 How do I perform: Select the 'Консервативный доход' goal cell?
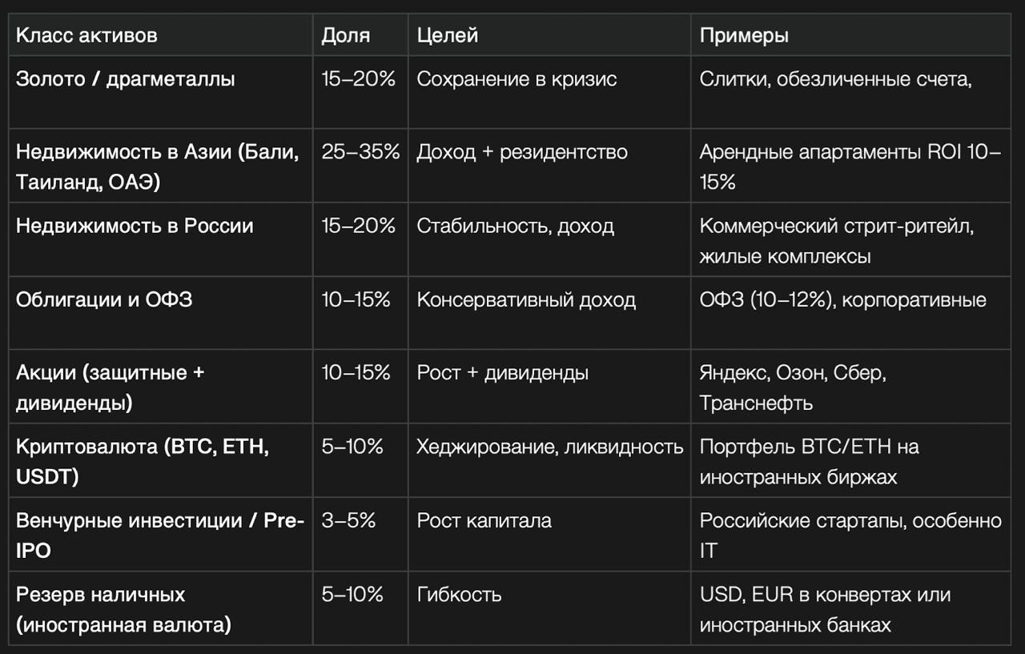[526, 299]
